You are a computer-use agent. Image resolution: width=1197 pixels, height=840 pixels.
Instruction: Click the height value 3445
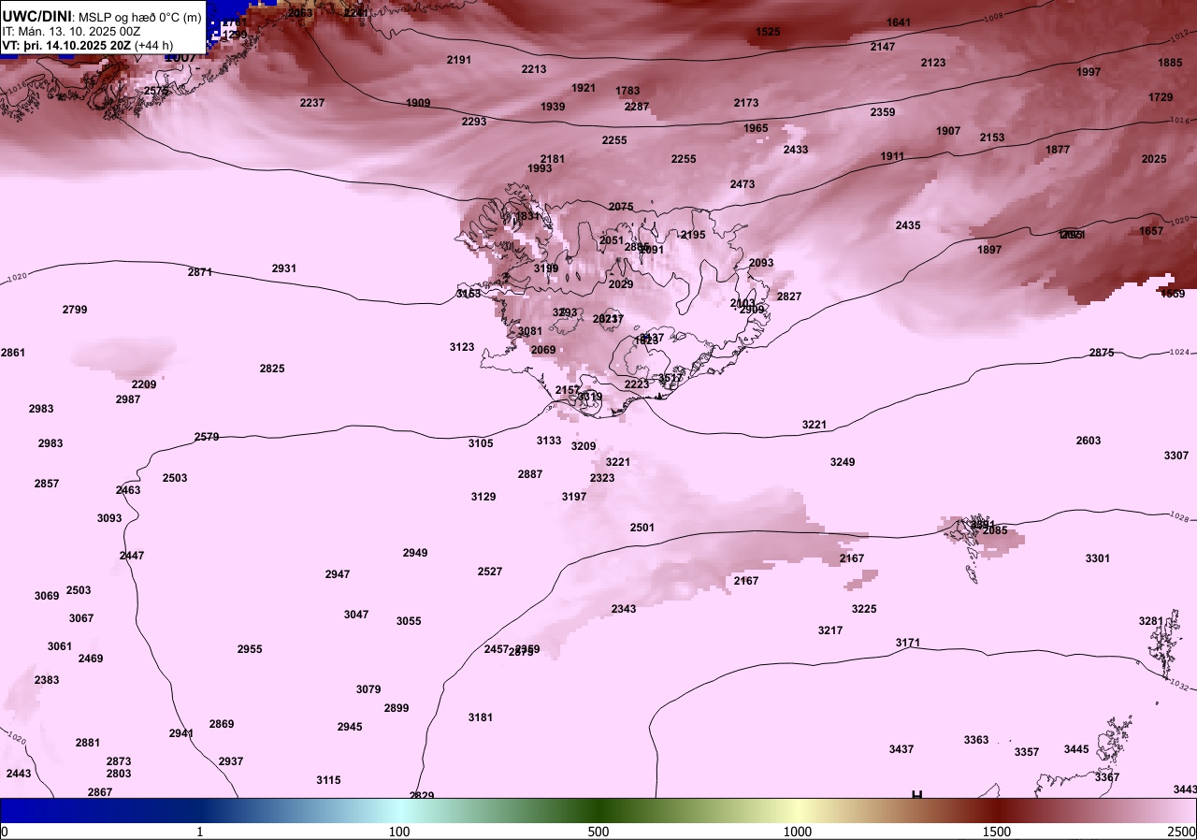[x=1076, y=749]
